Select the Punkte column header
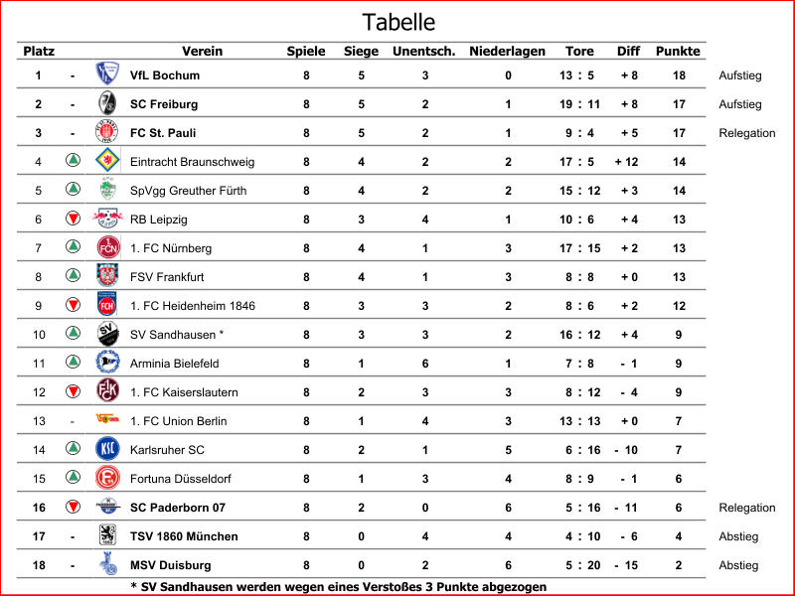This screenshot has height=596, width=795. [x=678, y=51]
